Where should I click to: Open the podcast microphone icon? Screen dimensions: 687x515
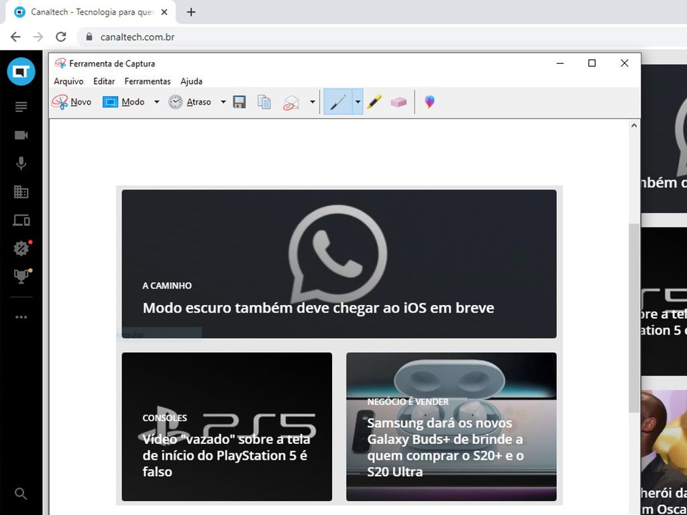pos(21,164)
